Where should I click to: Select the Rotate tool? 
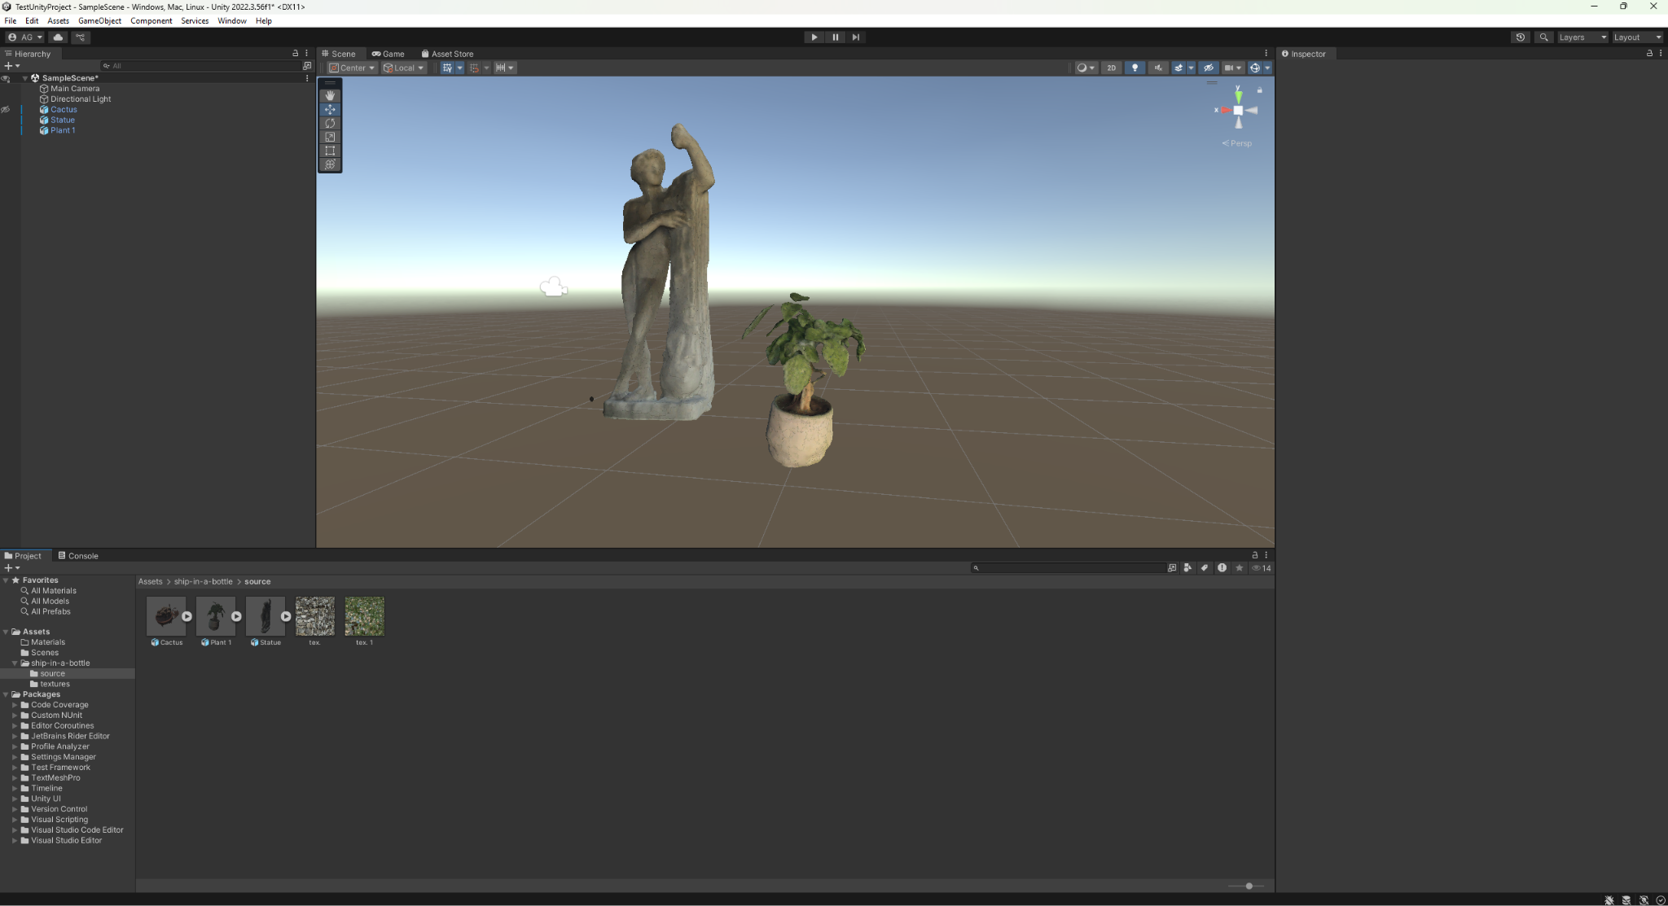330,123
